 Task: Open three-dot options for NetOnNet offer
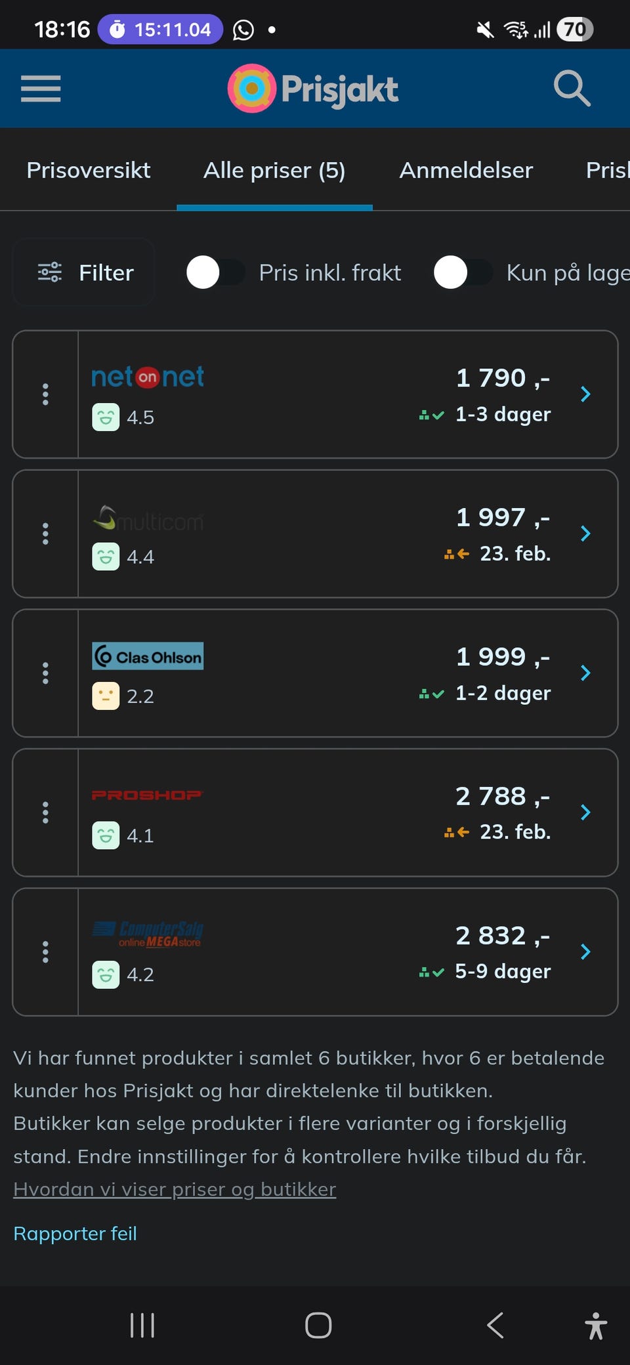(45, 394)
